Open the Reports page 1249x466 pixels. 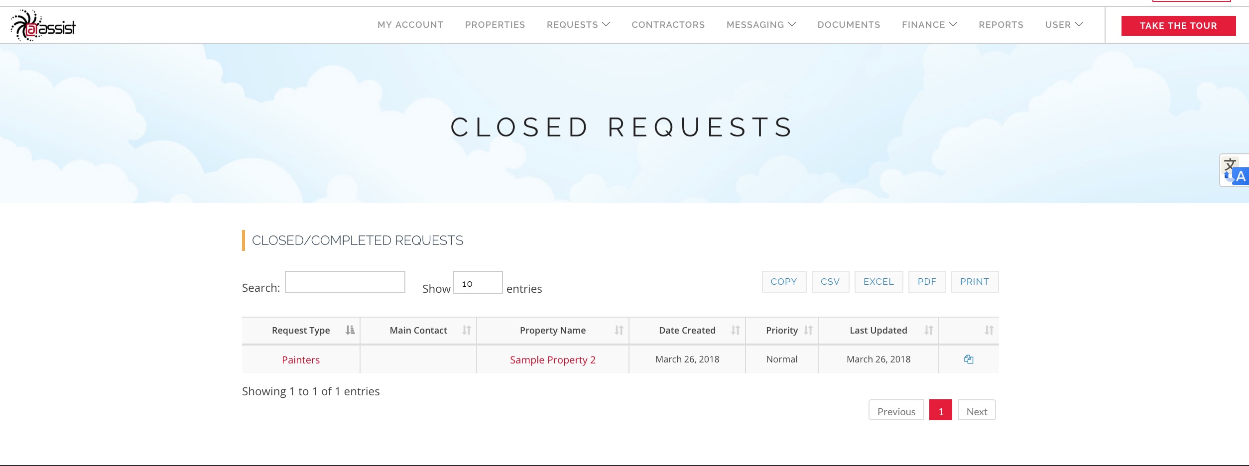click(1001, 24)
